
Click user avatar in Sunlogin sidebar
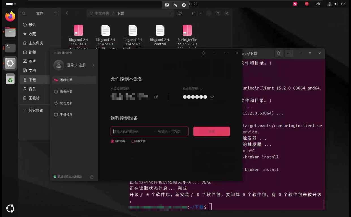coord(59,65)
